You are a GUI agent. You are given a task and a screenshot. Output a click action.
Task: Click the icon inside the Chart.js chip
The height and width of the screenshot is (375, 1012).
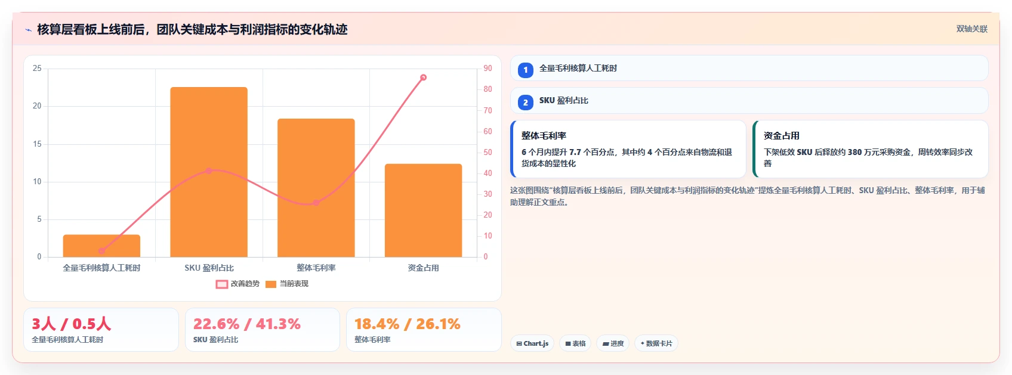pos(519,344)
